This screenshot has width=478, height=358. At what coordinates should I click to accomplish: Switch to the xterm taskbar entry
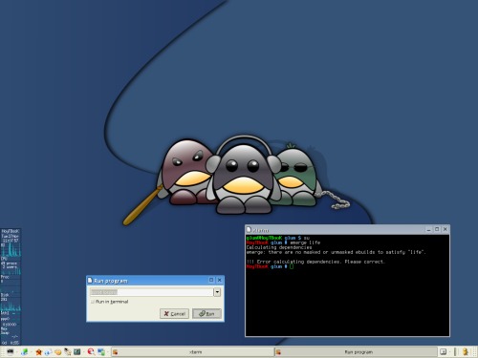point(192,352)
